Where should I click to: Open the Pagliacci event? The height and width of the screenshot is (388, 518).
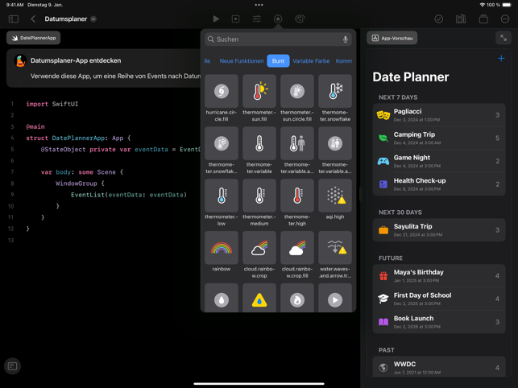pos(439,115)
